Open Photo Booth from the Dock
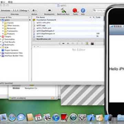Screen dimensions: 124x124 (64, 117)
